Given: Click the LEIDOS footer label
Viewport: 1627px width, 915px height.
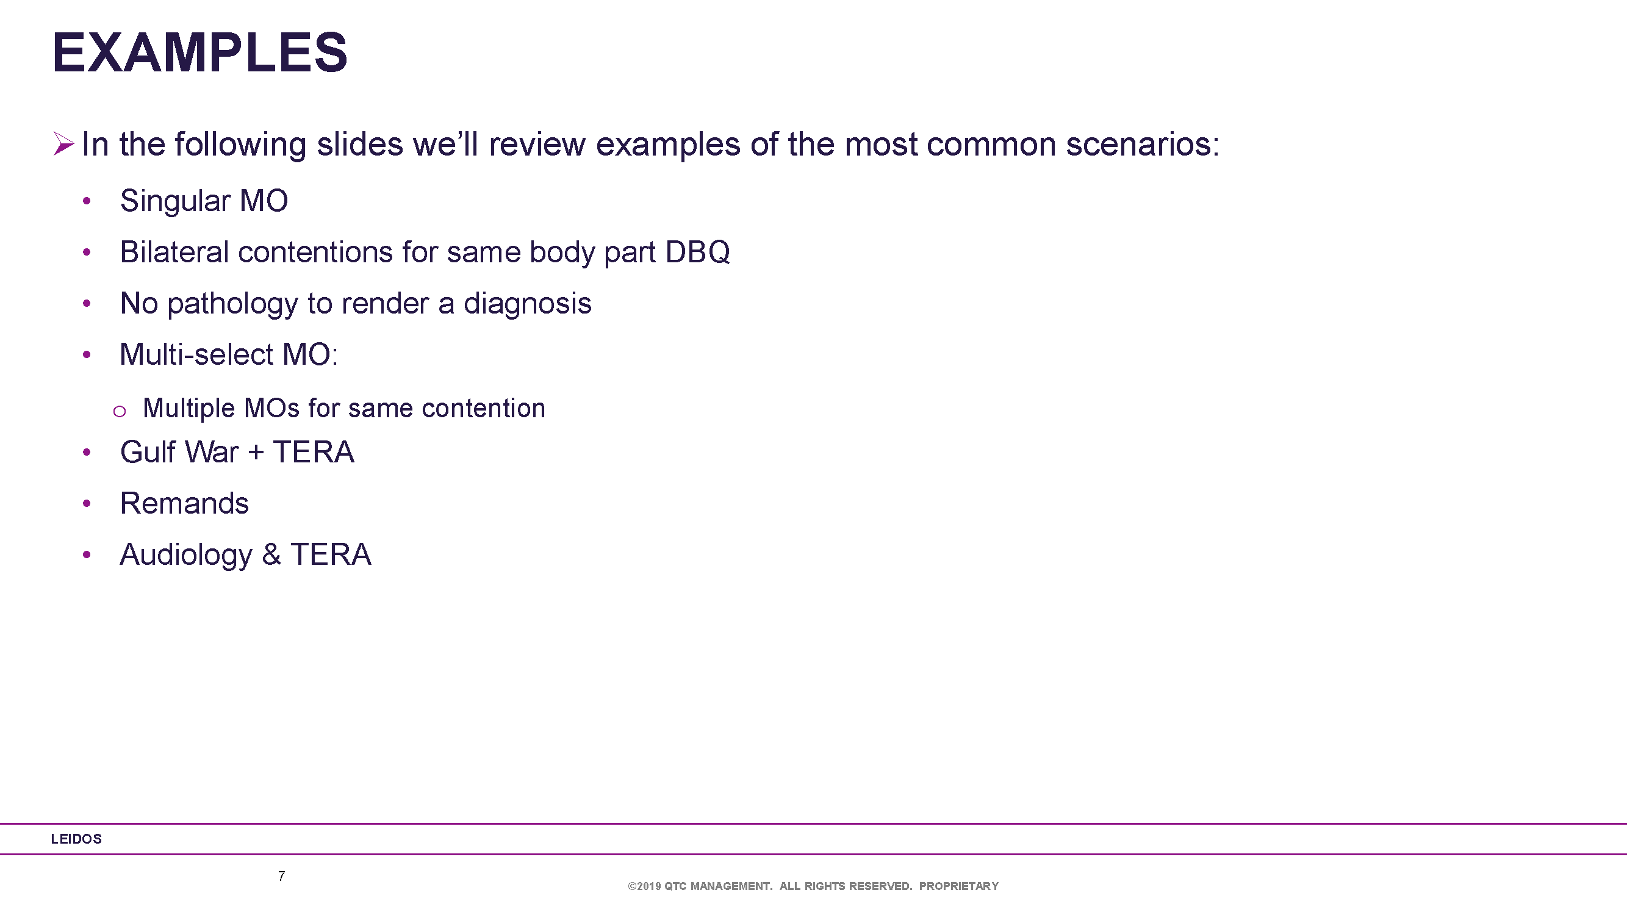Looking at the screenshot, I should pos(76,839).
